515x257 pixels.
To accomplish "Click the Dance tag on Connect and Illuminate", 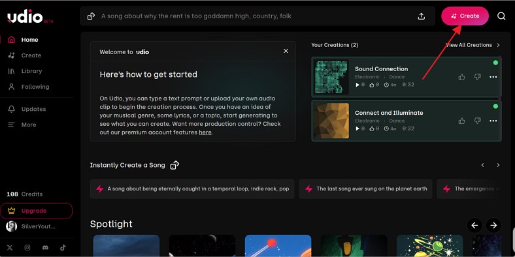I will coord(397,121).
